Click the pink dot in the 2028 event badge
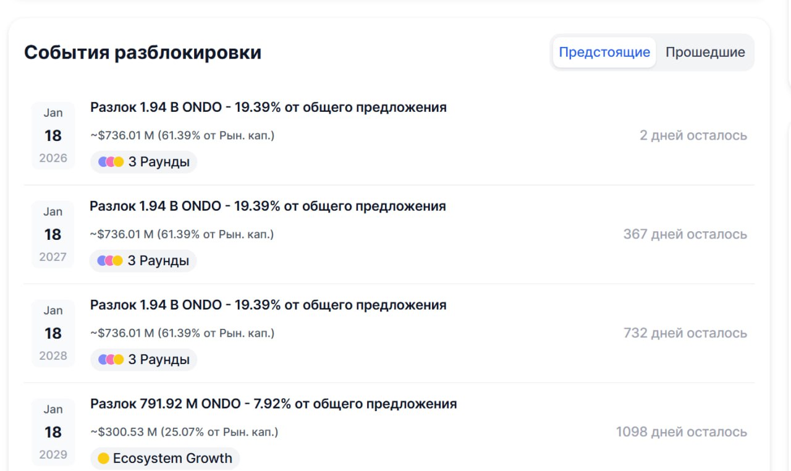Viewport: 791px width, 471px height. click(x=111, y=359)
